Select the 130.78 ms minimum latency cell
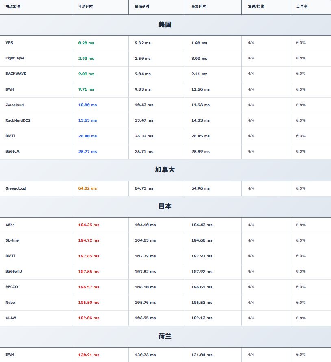331x362 pixels. [x=145, y=355]
